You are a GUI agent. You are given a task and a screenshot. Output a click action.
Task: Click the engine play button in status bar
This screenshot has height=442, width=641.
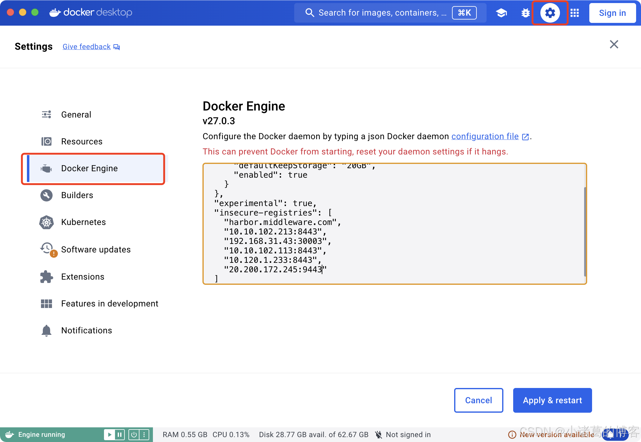pos(109,434)
